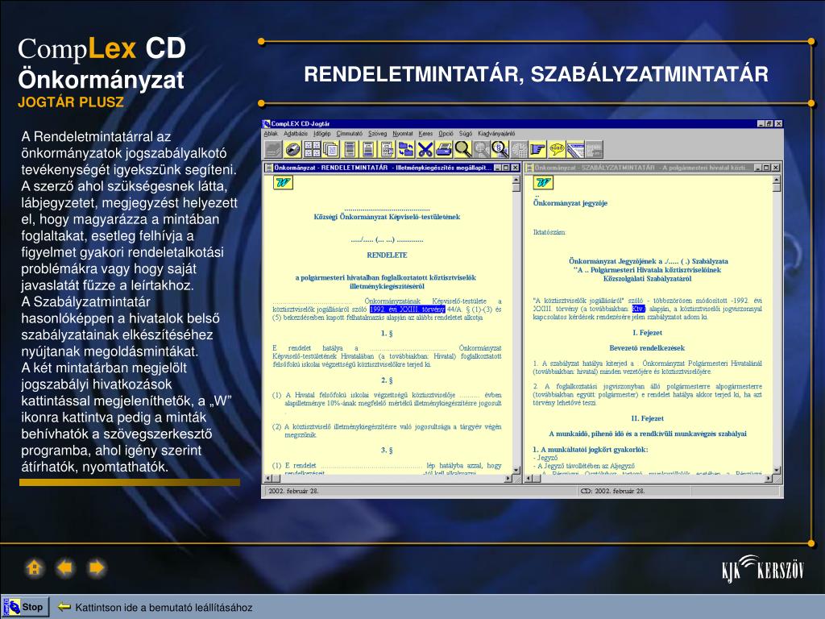Click the CD disc toolbar icon
This screenshot has width=825, height=619.
[293, 149]
